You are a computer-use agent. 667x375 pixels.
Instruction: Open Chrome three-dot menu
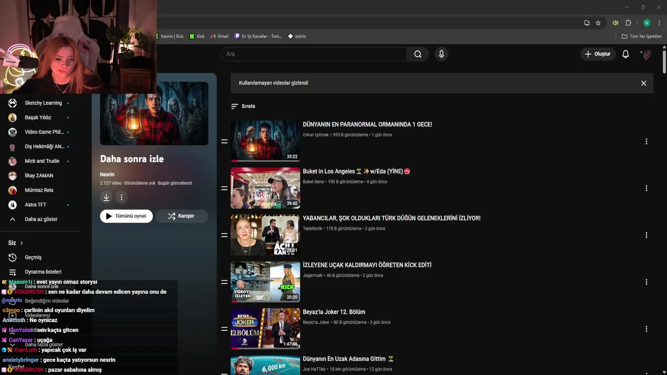point(659,23)
